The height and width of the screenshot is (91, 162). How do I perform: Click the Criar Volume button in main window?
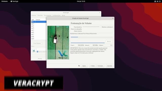37,43
